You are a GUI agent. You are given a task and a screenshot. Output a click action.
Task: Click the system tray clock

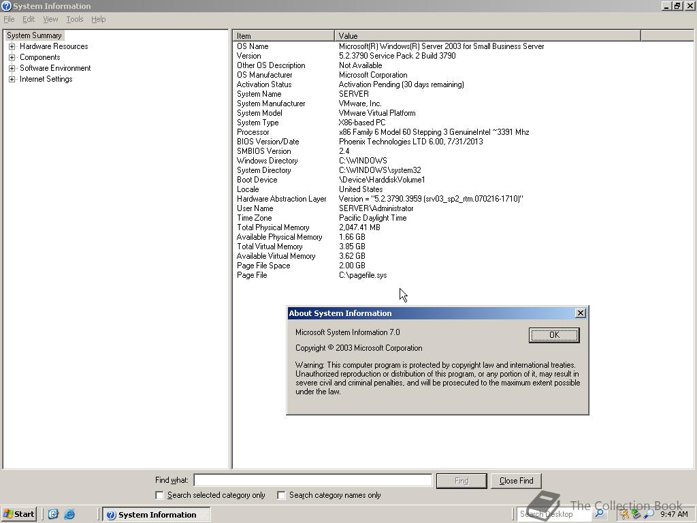click(x=675, y=514)
